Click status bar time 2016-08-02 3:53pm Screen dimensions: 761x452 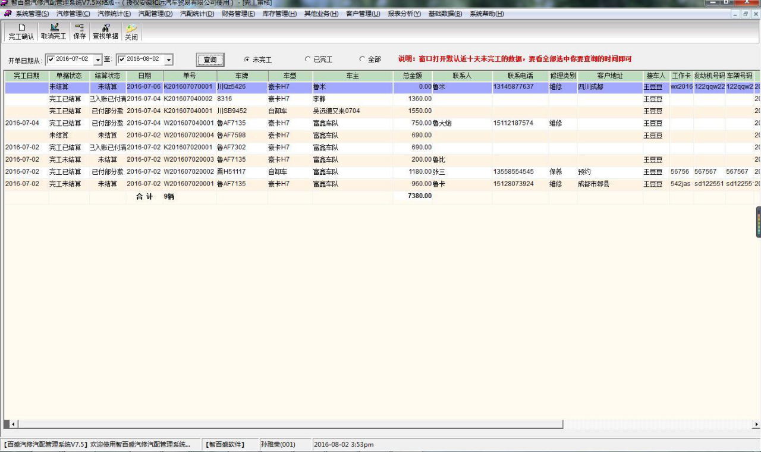[x=344, y=444]
